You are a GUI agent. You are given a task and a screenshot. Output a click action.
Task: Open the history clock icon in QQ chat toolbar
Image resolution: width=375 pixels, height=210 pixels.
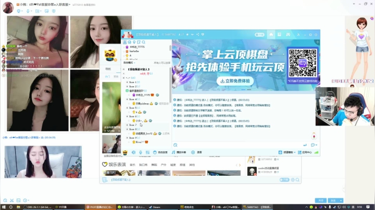26,201
